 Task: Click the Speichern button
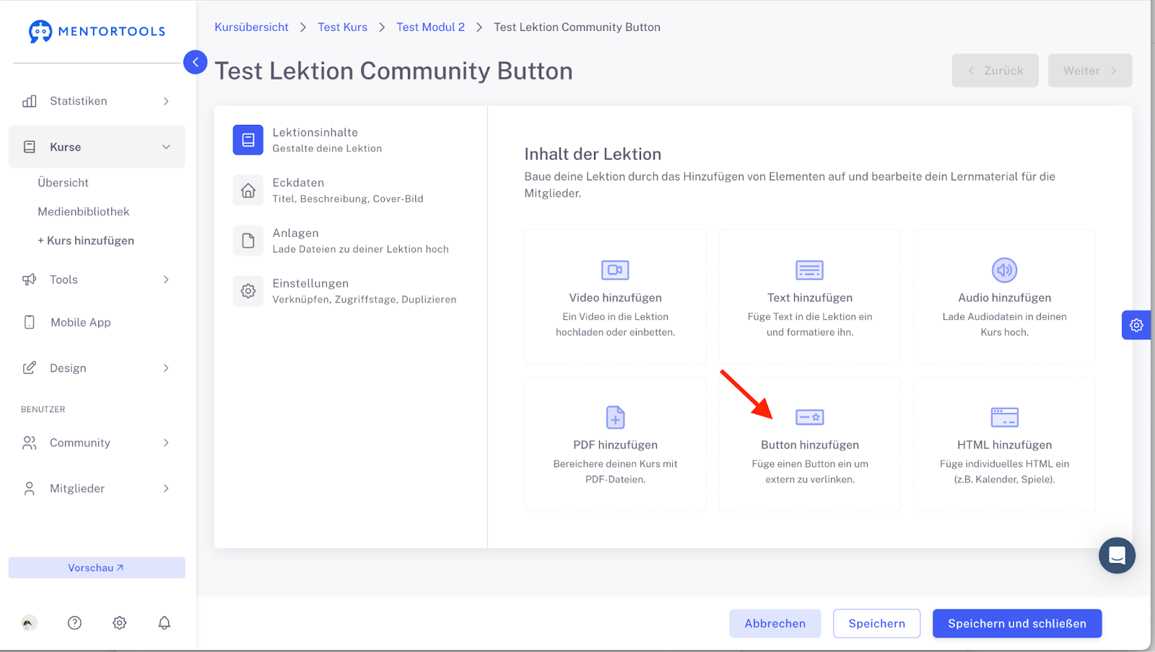(x=876, y=623)
